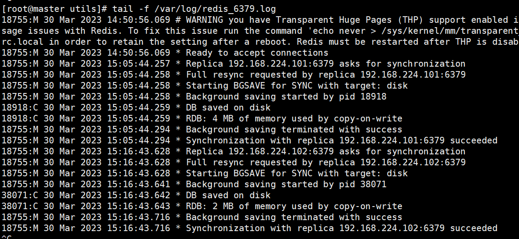Click 'Full resync requested by replica 192.168.224.102:6379'
The width and height of the screenshot is (519, 239).
tap(325, 162)
